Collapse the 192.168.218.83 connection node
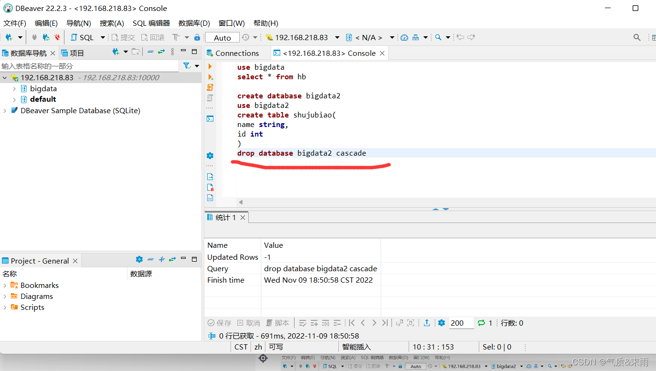 point(5,77)
